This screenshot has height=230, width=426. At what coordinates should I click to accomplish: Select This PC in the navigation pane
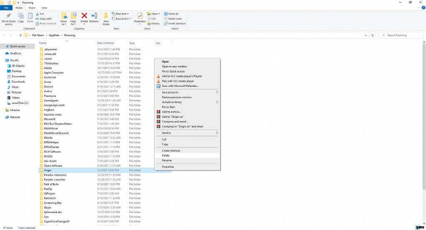coord(14,61)
